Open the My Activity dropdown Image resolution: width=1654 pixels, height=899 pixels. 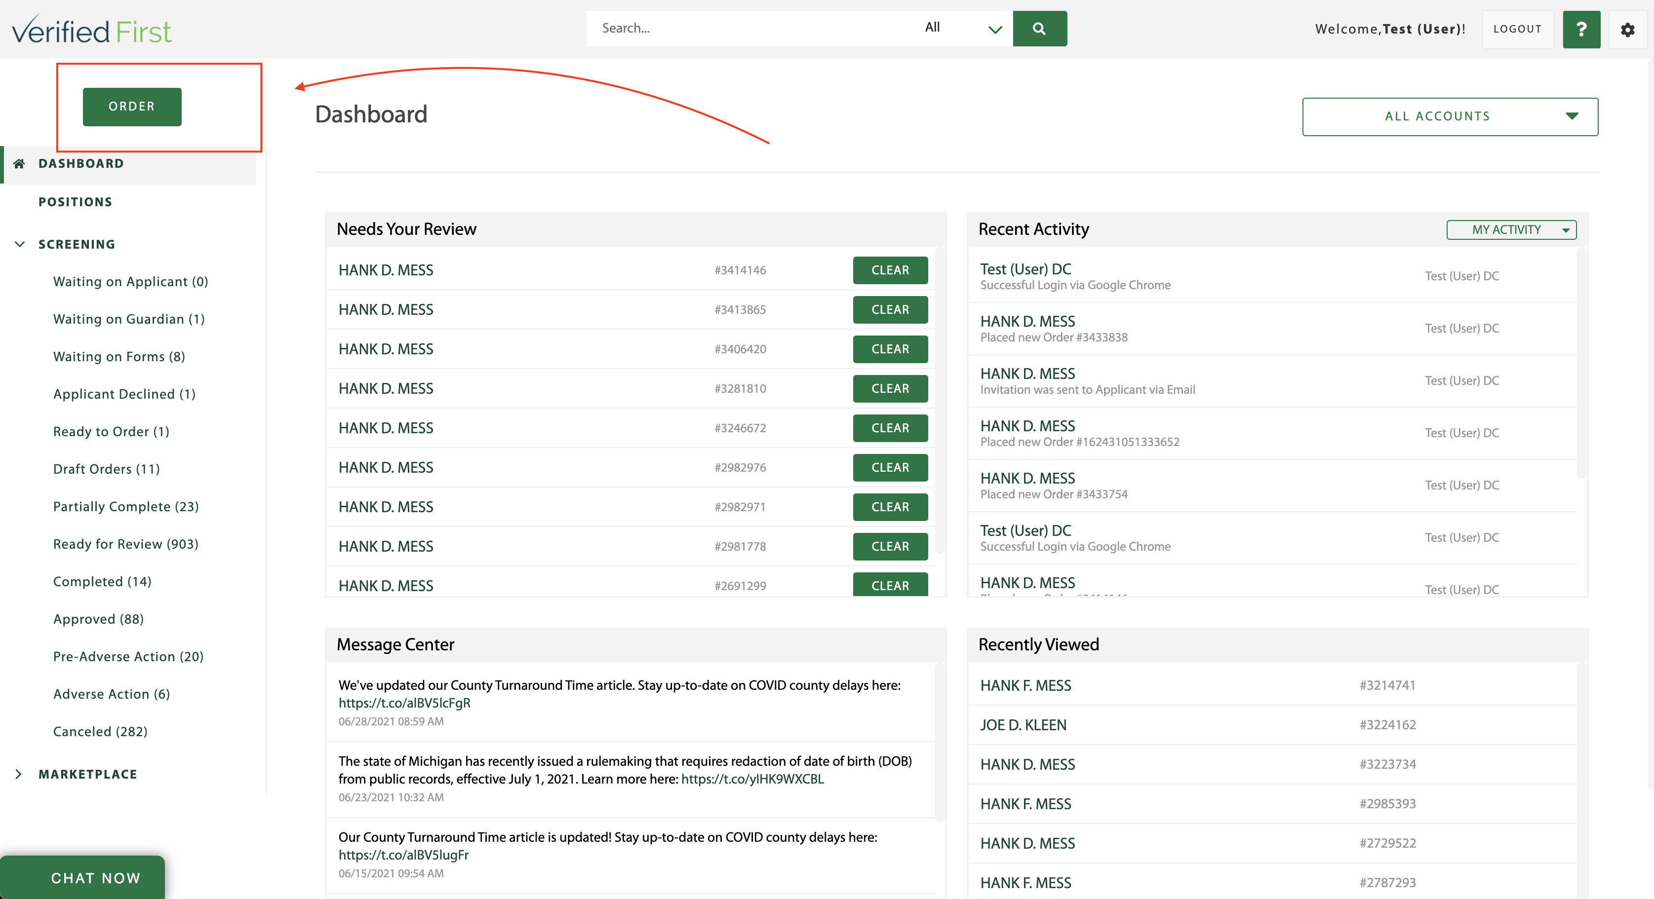[1511, 230]
